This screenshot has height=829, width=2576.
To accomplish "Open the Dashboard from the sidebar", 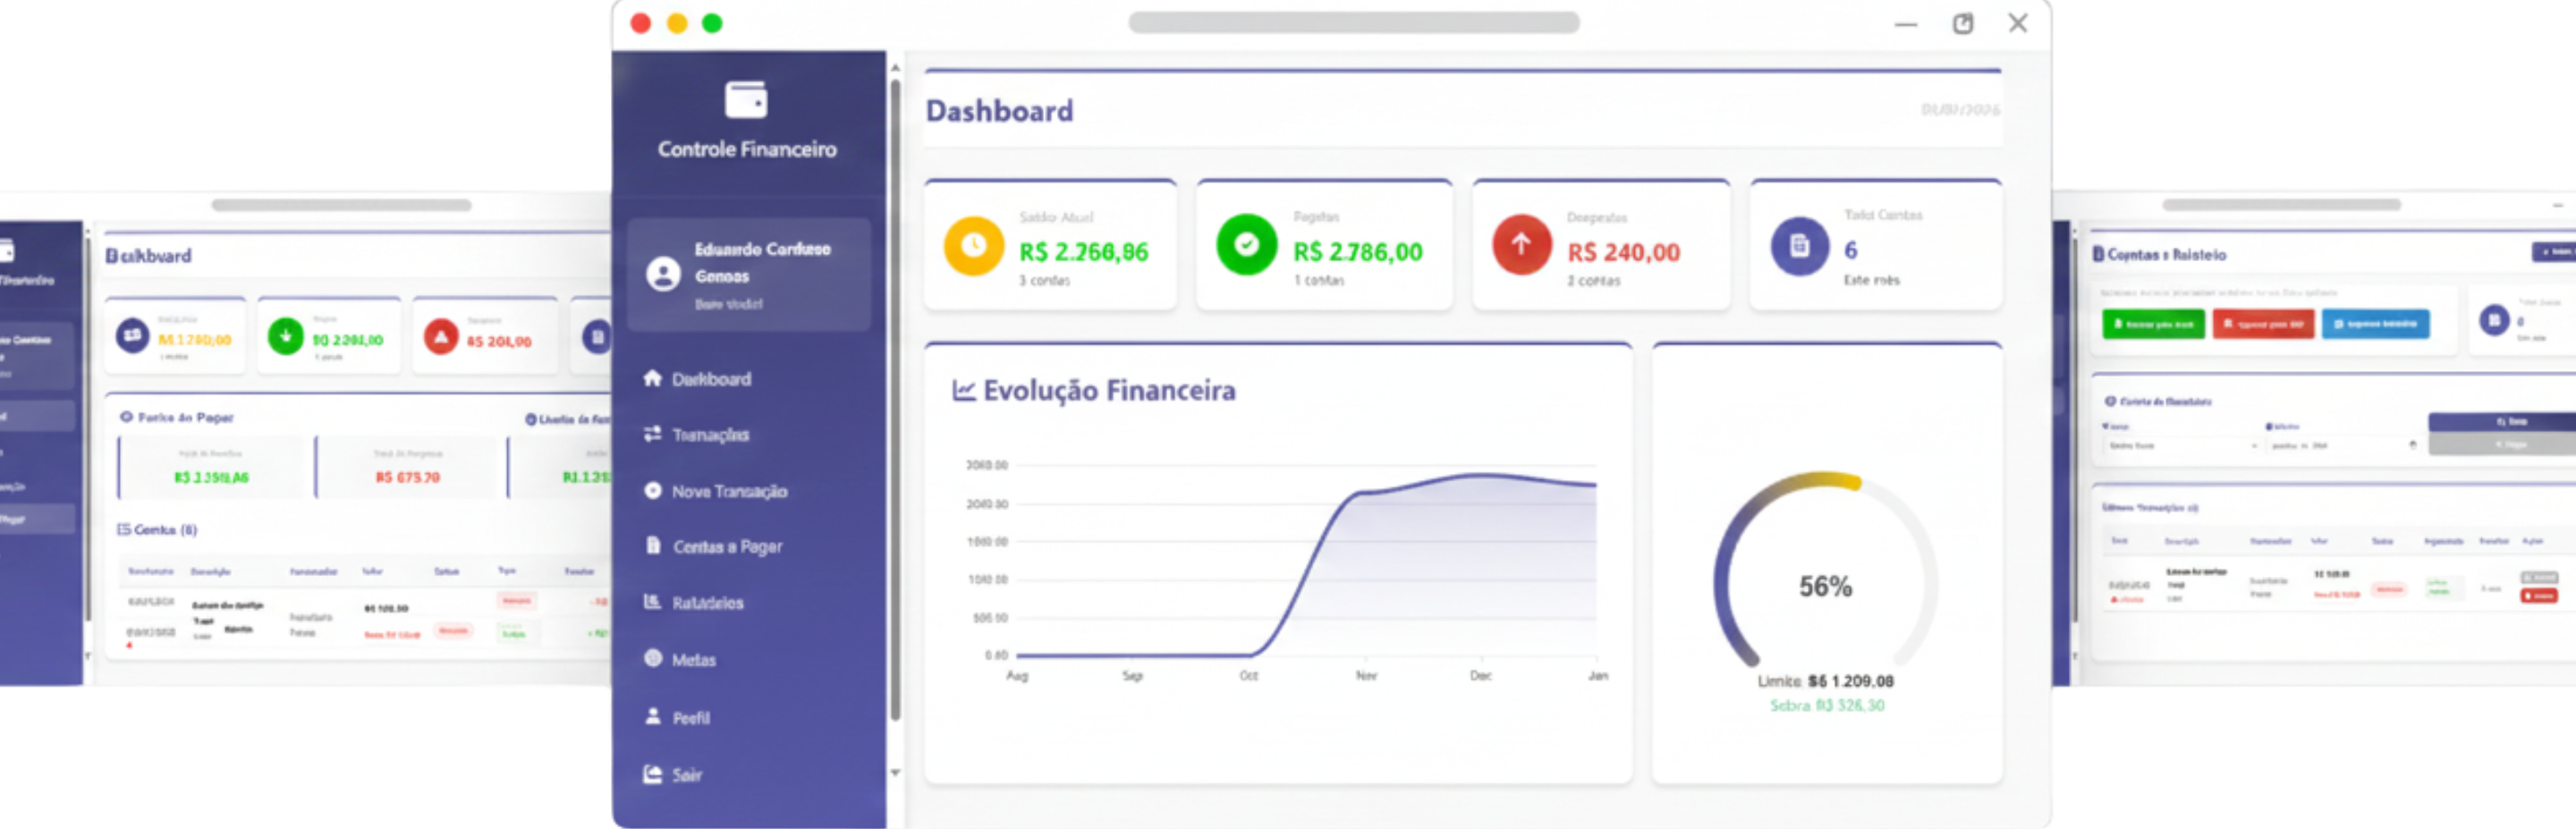I will [x=712, y=379].
